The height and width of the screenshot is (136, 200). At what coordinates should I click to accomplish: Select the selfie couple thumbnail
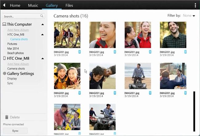pyautogui.click(x=67, y=76)
